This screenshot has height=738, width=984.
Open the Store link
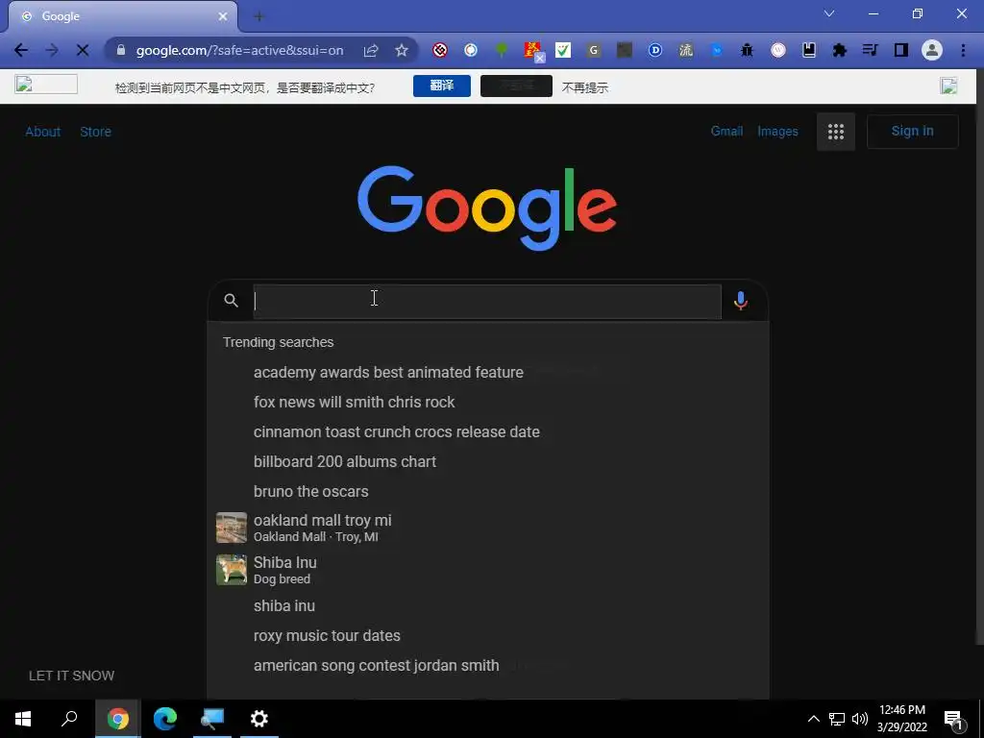95,132
